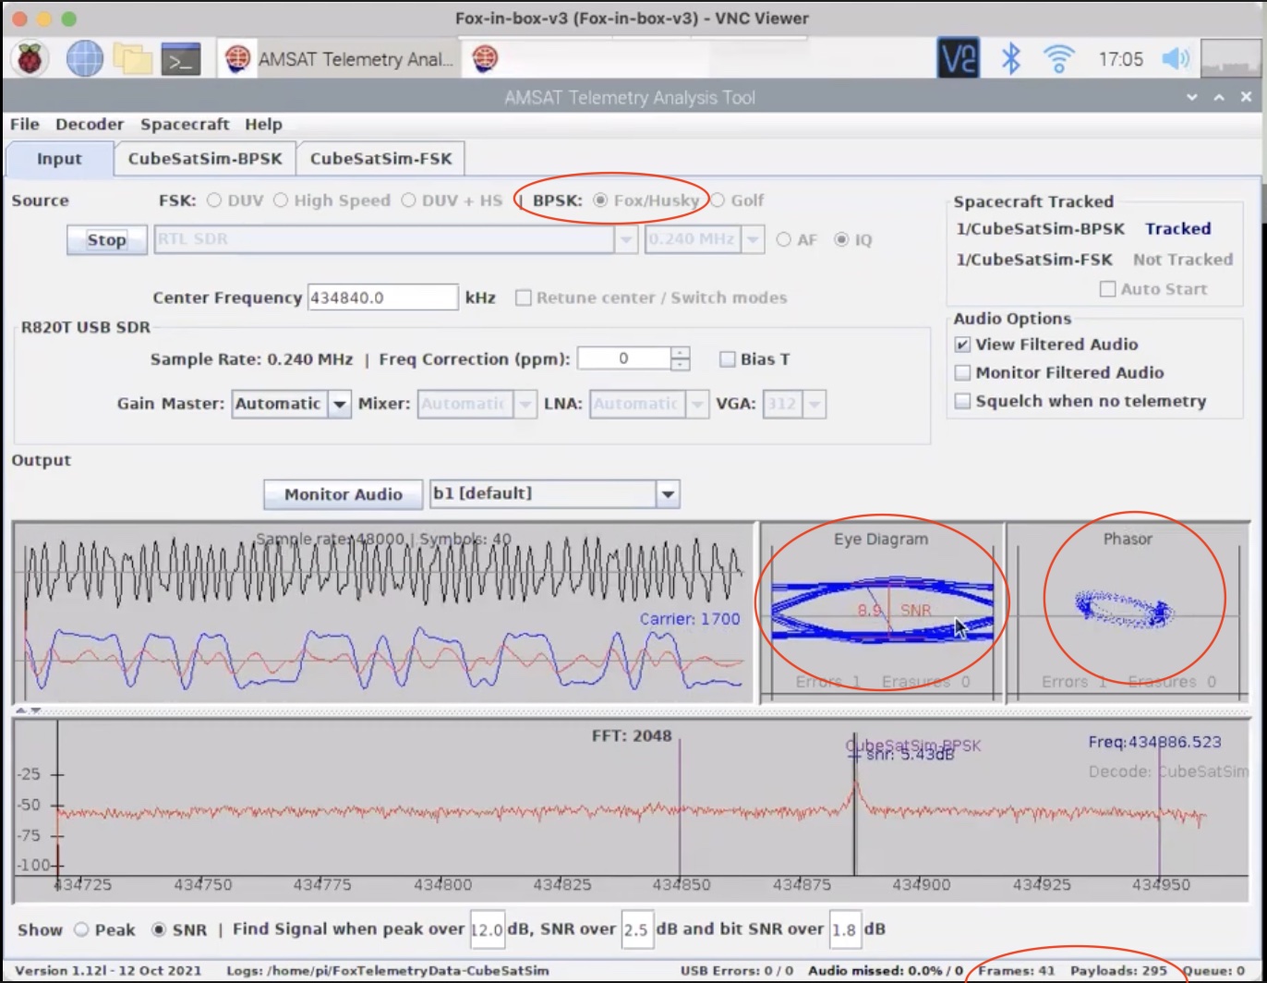Select the Peak radio button
1267x983 pixels.
point(81,929)
